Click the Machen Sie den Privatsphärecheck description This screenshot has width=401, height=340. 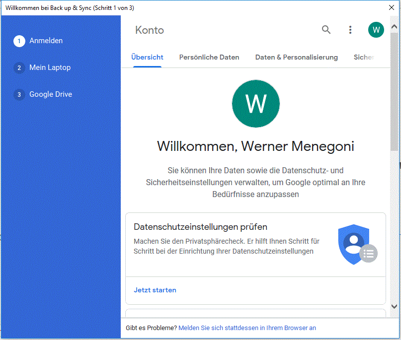tap(227, 246)
